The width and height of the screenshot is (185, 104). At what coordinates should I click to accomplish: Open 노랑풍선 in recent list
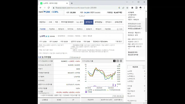(x=130, y=81)
